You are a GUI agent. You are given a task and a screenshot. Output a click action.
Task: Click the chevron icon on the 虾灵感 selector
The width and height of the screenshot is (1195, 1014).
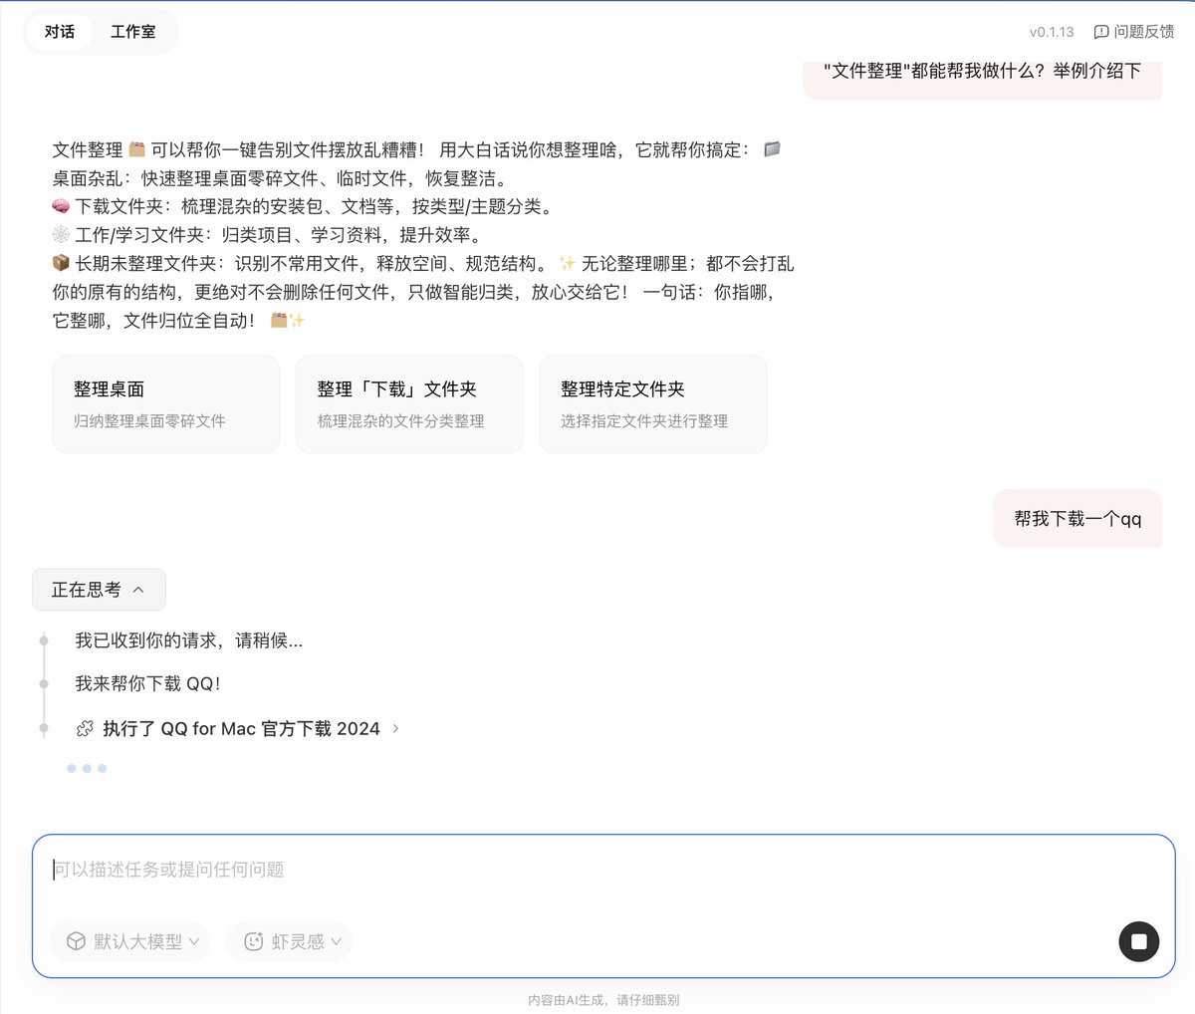[x=334, y=941]
